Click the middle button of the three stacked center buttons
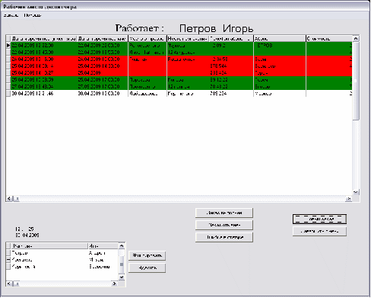 click(x=224, y=225)
